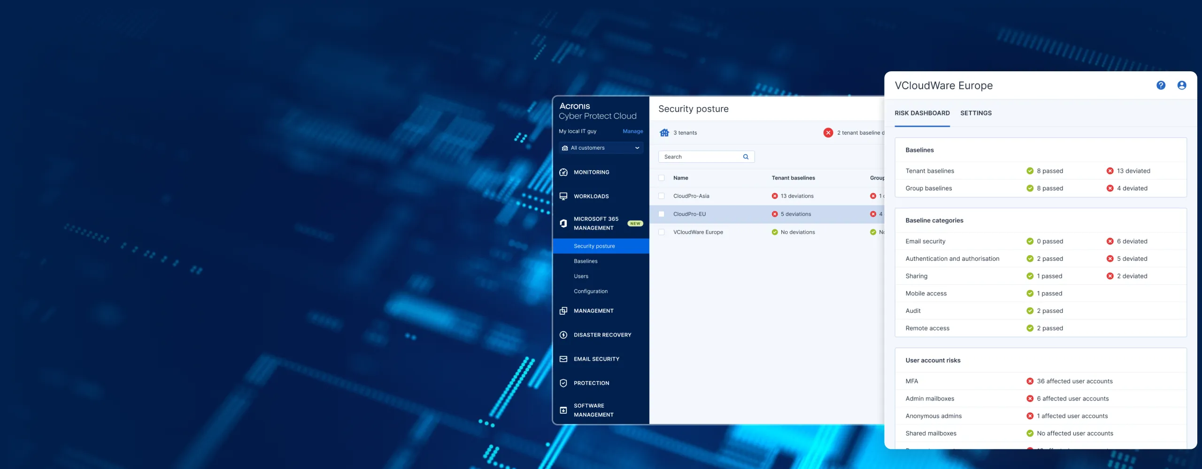1202x469 pixels.
Task: Switch to the Settings tab
Action: (976, 113)
